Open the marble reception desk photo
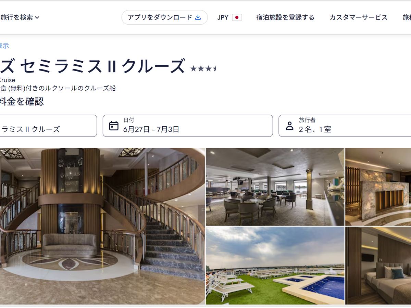 (378, 187)
